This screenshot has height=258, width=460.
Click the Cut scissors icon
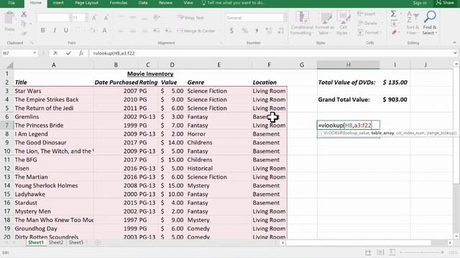click(x=24, y=14)
